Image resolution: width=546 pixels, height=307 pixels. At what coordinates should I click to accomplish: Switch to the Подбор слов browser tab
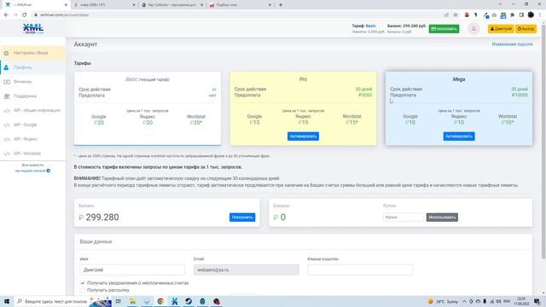241,5
